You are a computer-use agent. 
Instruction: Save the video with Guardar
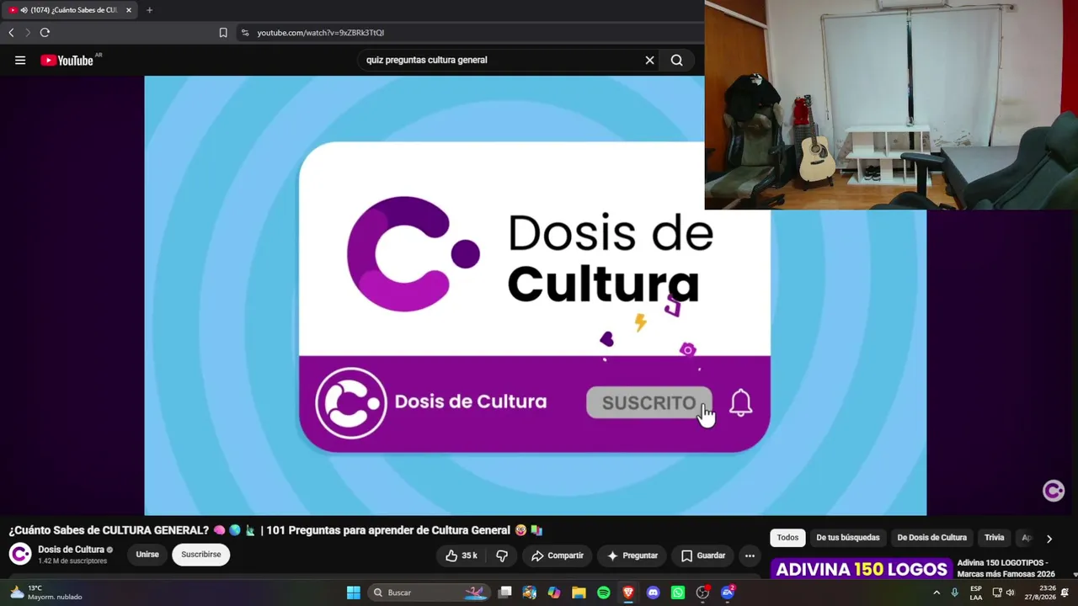(x=703, y=555)
